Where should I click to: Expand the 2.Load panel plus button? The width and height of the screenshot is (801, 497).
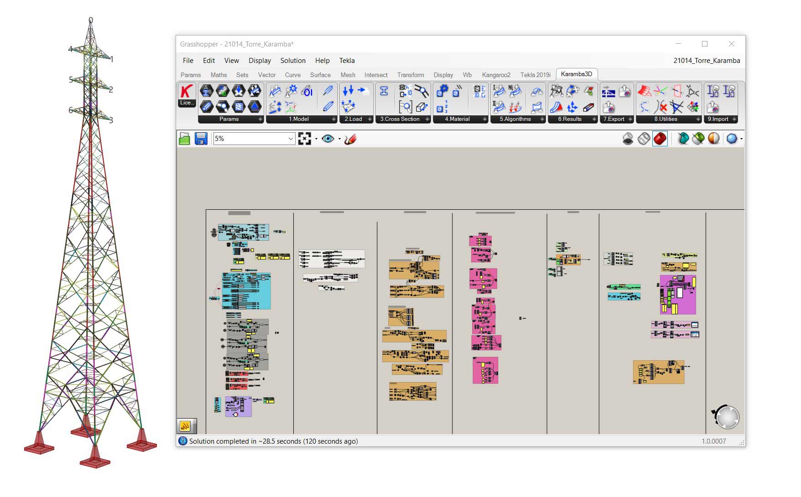pyautogui.click(x=370, y=119)
